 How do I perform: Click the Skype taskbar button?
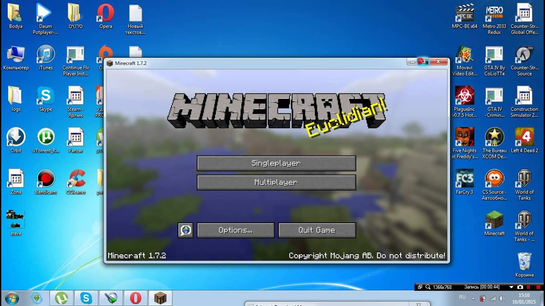[86, 298]
